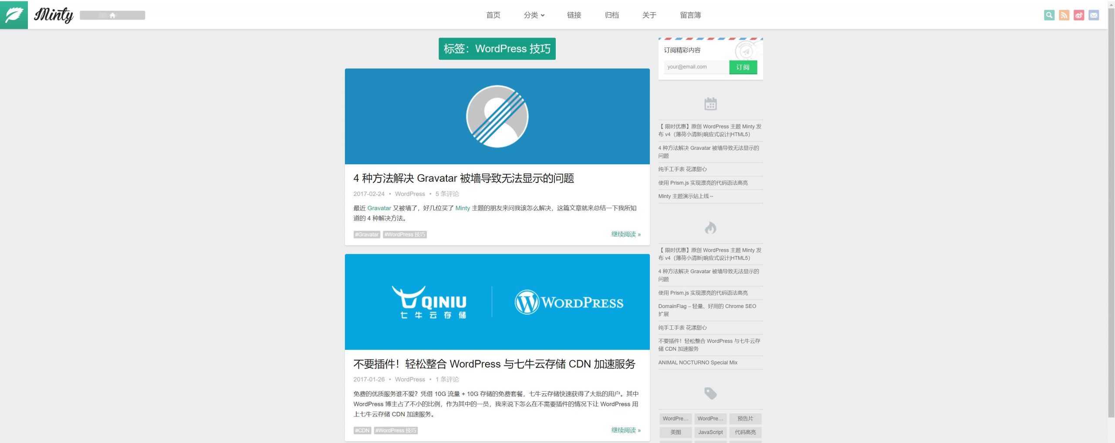Click the Minty wordmark logo
The width and height of the screenshot is (1115, 443).
pos(54,15)
